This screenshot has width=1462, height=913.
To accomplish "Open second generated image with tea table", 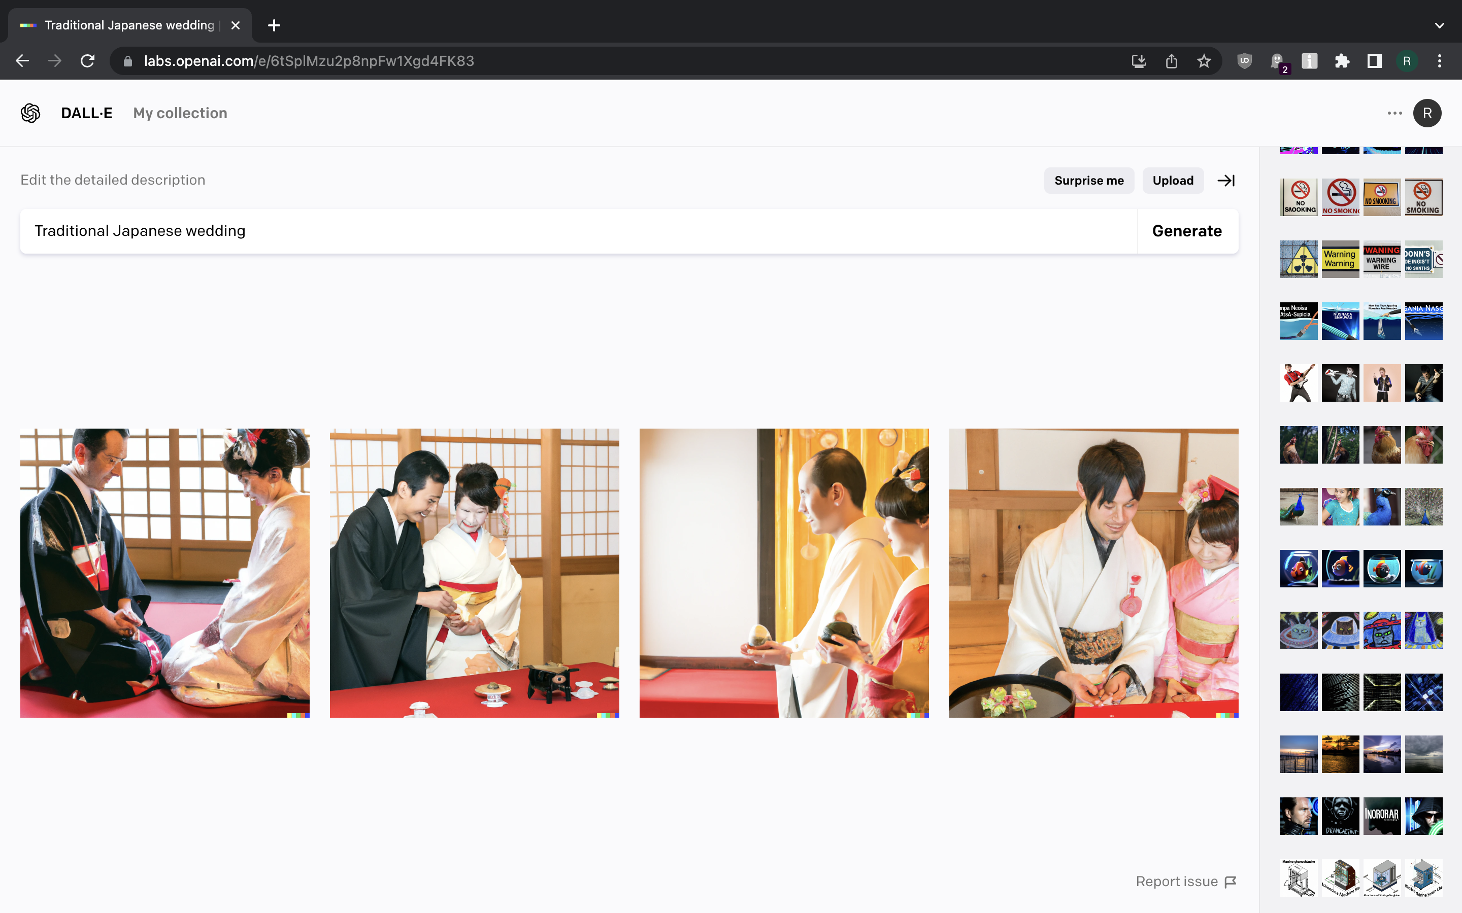I will click(x=474, y=573).
